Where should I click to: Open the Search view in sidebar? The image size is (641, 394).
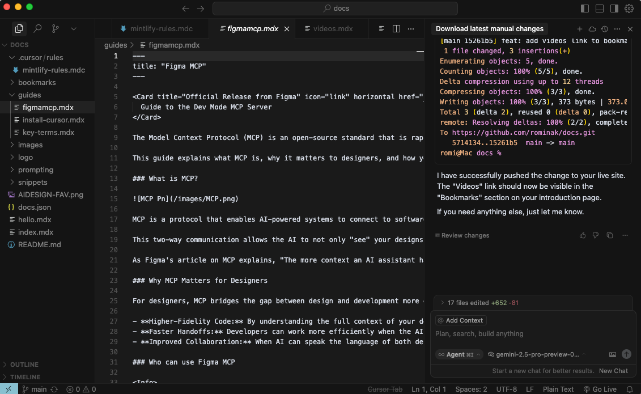click(x=37, y=28)
